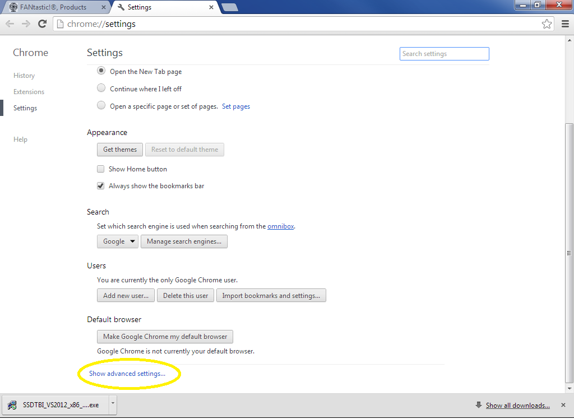Click the browser Back arrow
Image resolution: width=574 pixels, height=419 pixels.
tap(10, 24)
